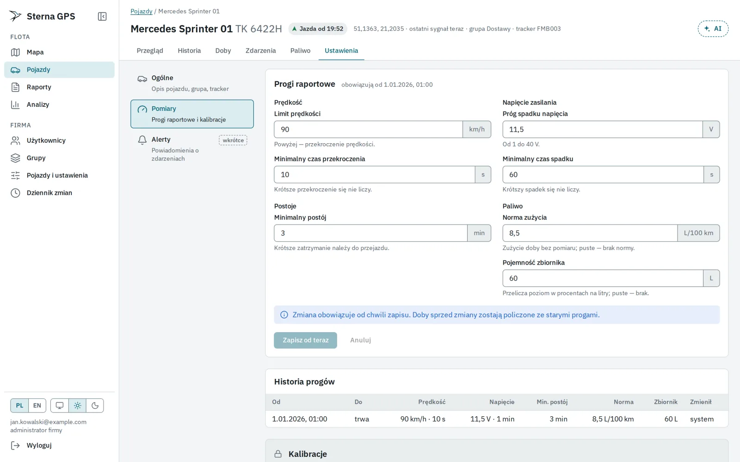Click the Minimalny postój input
This screenshot has height=462, width=740.
pyautogui.click(x=370, y=233)
